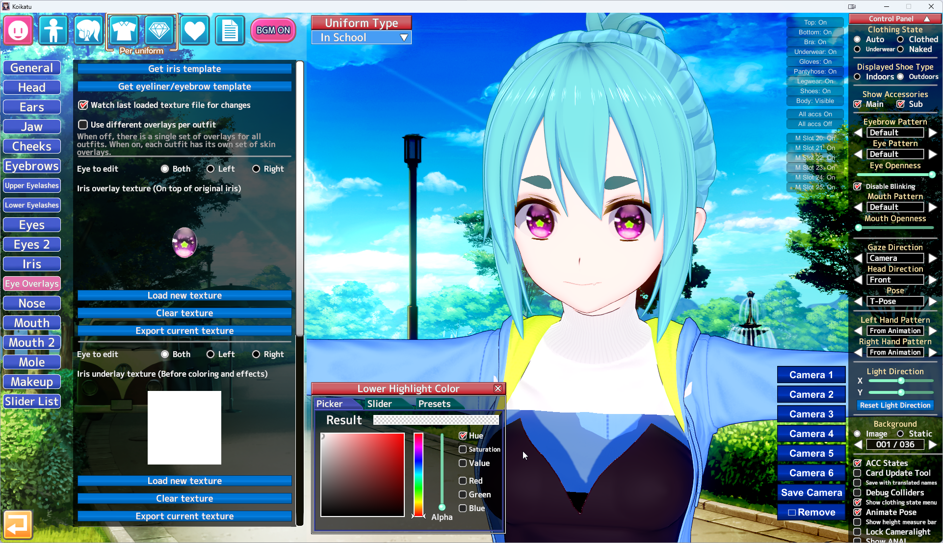Open the accessories diamond icon

[x=159, y=30]
